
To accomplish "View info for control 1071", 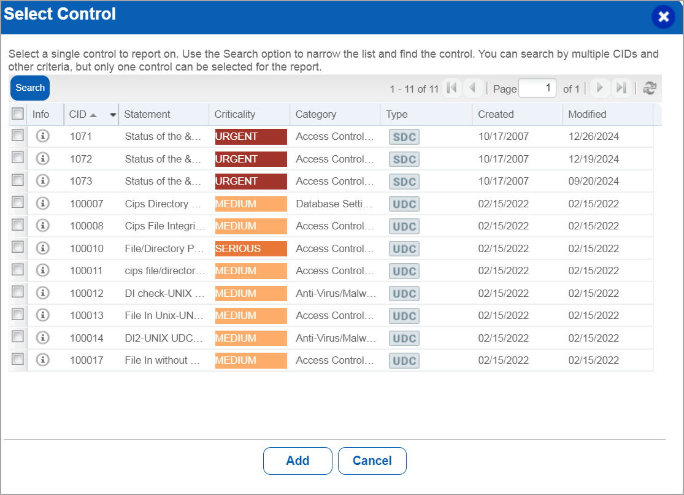I will (x=42, y=136).
